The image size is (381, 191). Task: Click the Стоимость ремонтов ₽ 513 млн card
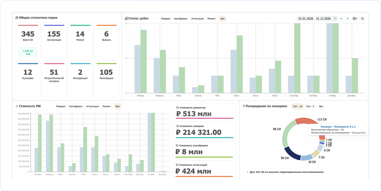click(x=205, y=112)
